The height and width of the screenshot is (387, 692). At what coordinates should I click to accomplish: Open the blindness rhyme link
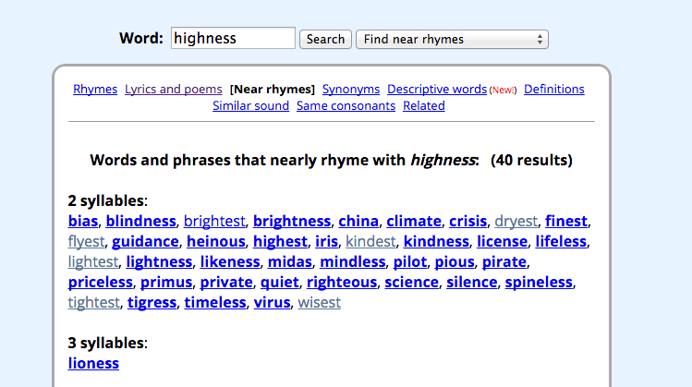(x=140, y=221)
